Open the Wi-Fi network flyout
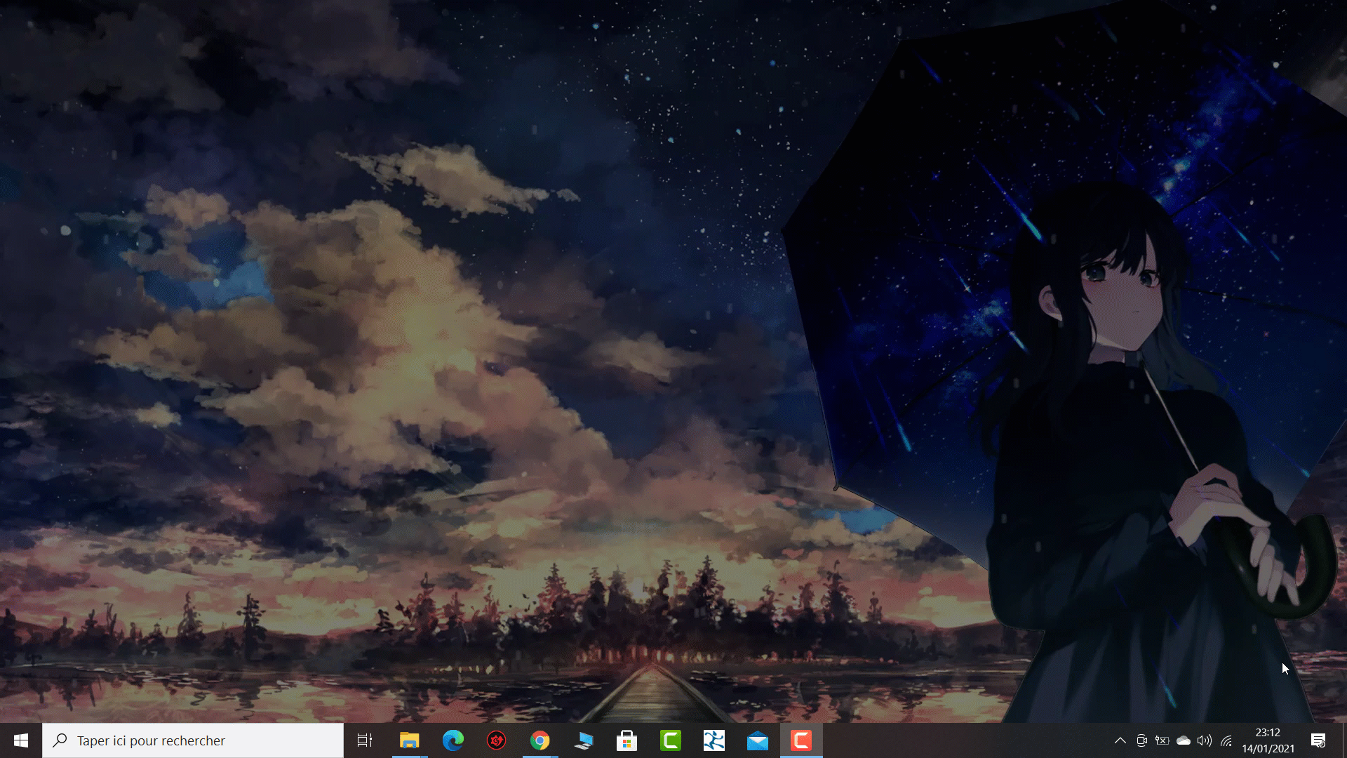 click(x=1226, y=740)
